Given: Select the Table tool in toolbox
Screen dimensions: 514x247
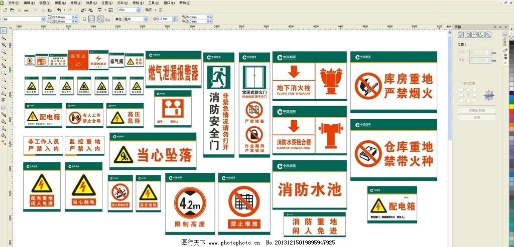Looking at the screenshot, I should tap(4, 107).
